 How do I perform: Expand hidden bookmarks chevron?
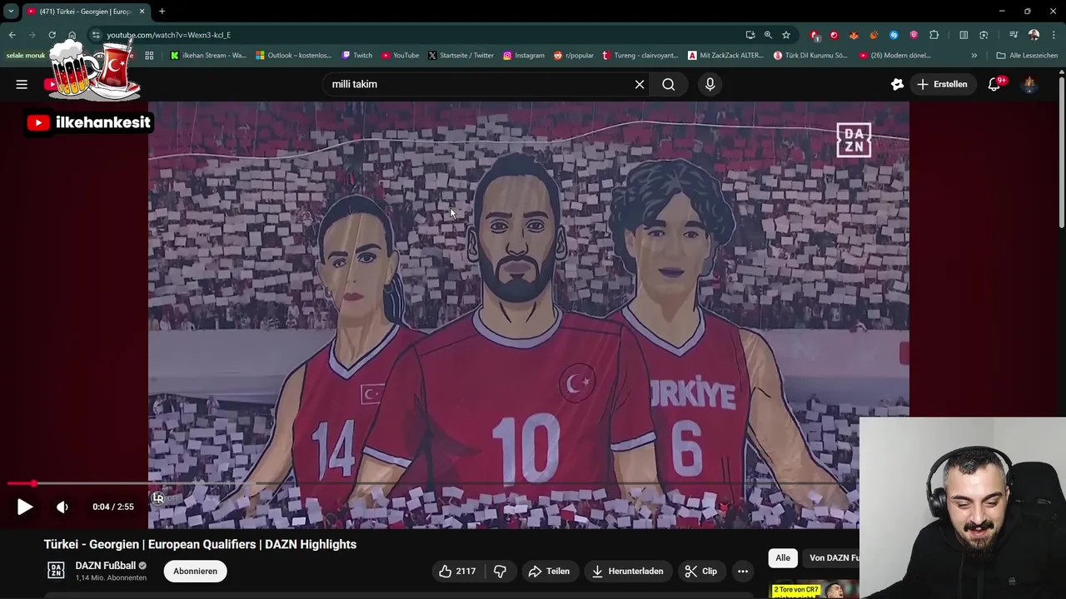(974, 56)
